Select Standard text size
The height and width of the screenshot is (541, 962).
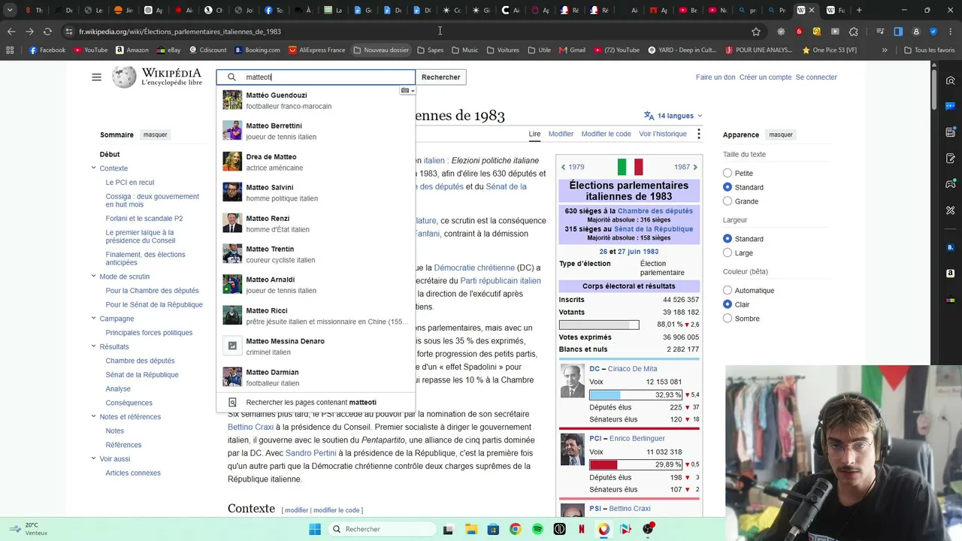click(x=728, y=187)
